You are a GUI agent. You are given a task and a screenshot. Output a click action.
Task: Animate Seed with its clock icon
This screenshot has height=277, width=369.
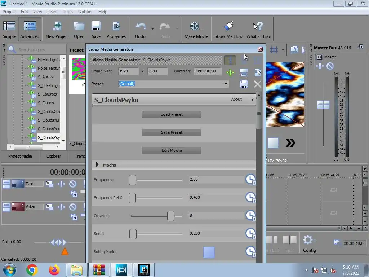coord(251,234)
